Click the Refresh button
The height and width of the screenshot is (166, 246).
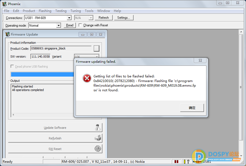click(103, 18)
